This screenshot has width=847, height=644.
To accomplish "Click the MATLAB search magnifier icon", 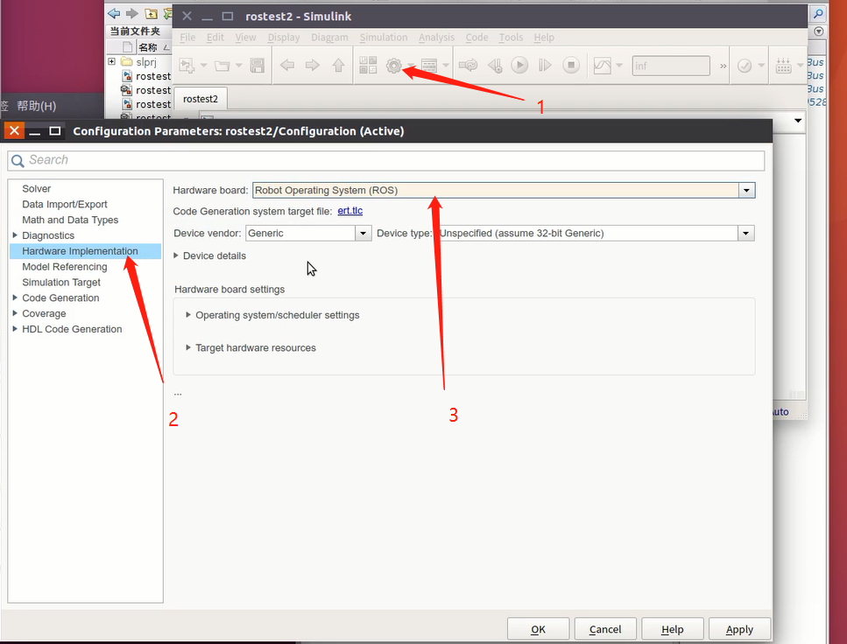I will (819, 14).
